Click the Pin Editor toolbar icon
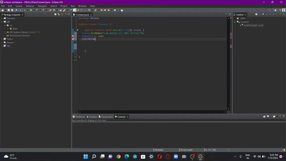 122,10
